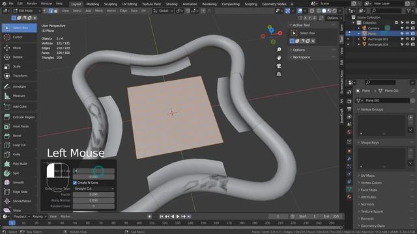
Task: Choose the Rotate tool
Action: [19, 57]
